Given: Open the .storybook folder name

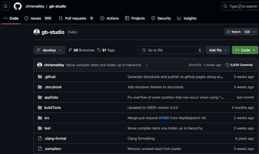Looking at the screenshot, I should click(x=53, y=87).
